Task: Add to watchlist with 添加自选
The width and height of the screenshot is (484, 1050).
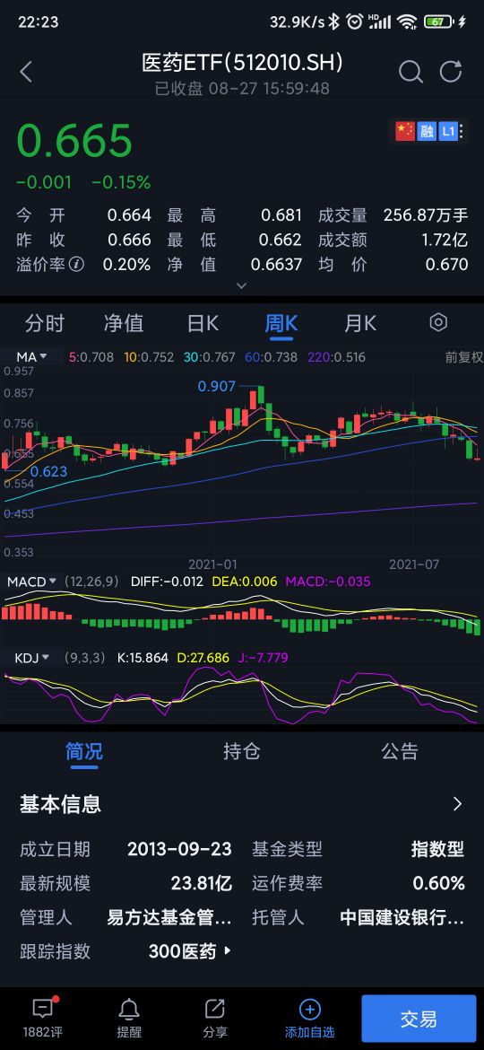Action: (309, 1017)
